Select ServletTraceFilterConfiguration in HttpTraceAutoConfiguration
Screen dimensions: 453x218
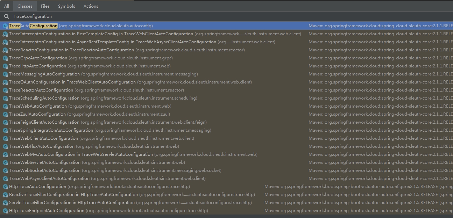(226, 203)
